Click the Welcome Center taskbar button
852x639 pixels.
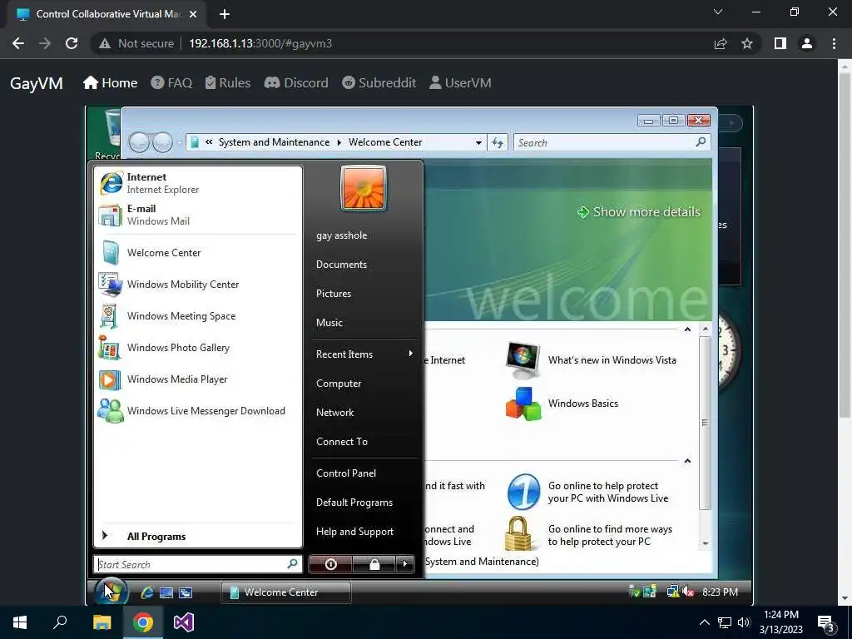point(286,592)
